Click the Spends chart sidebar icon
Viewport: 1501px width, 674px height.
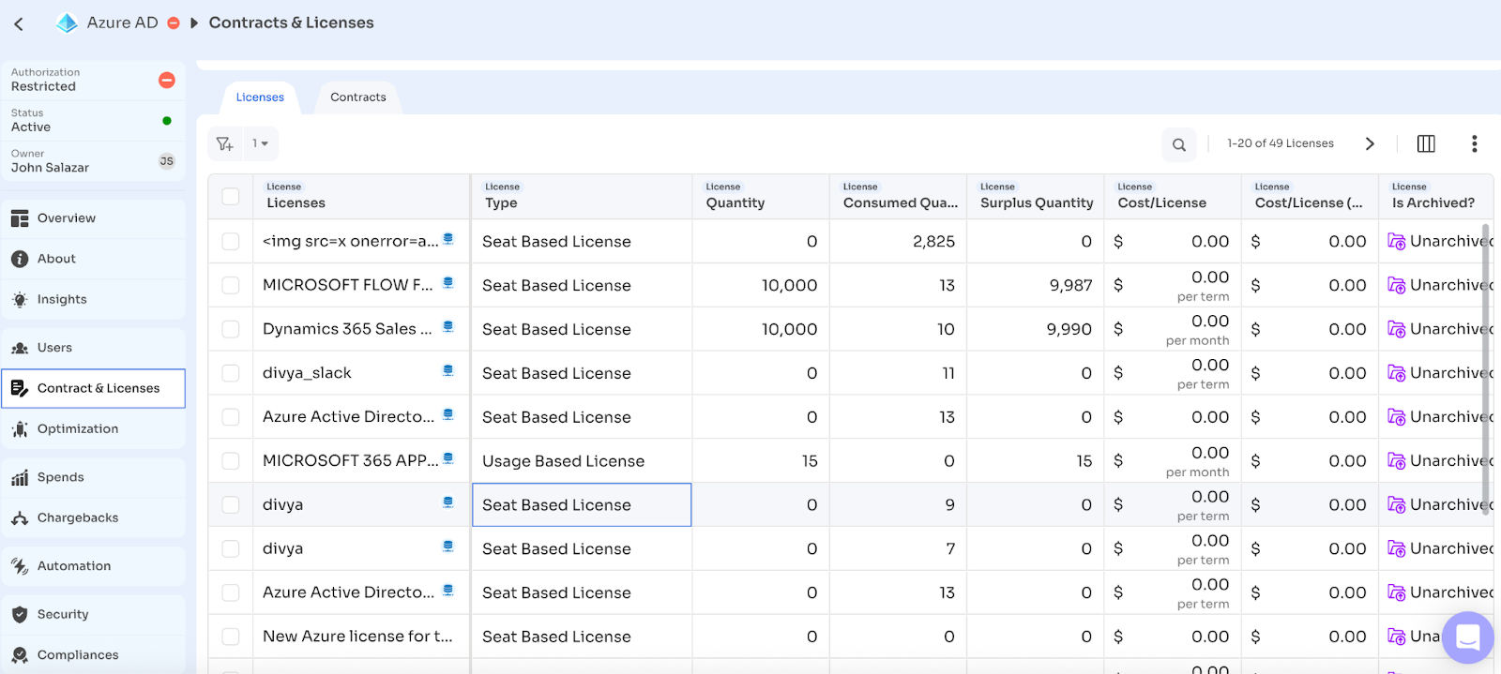[20, 478]
